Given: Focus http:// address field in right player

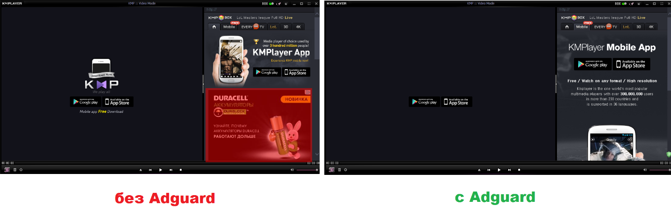Looking at the screenshot, I should click(612, 9).
